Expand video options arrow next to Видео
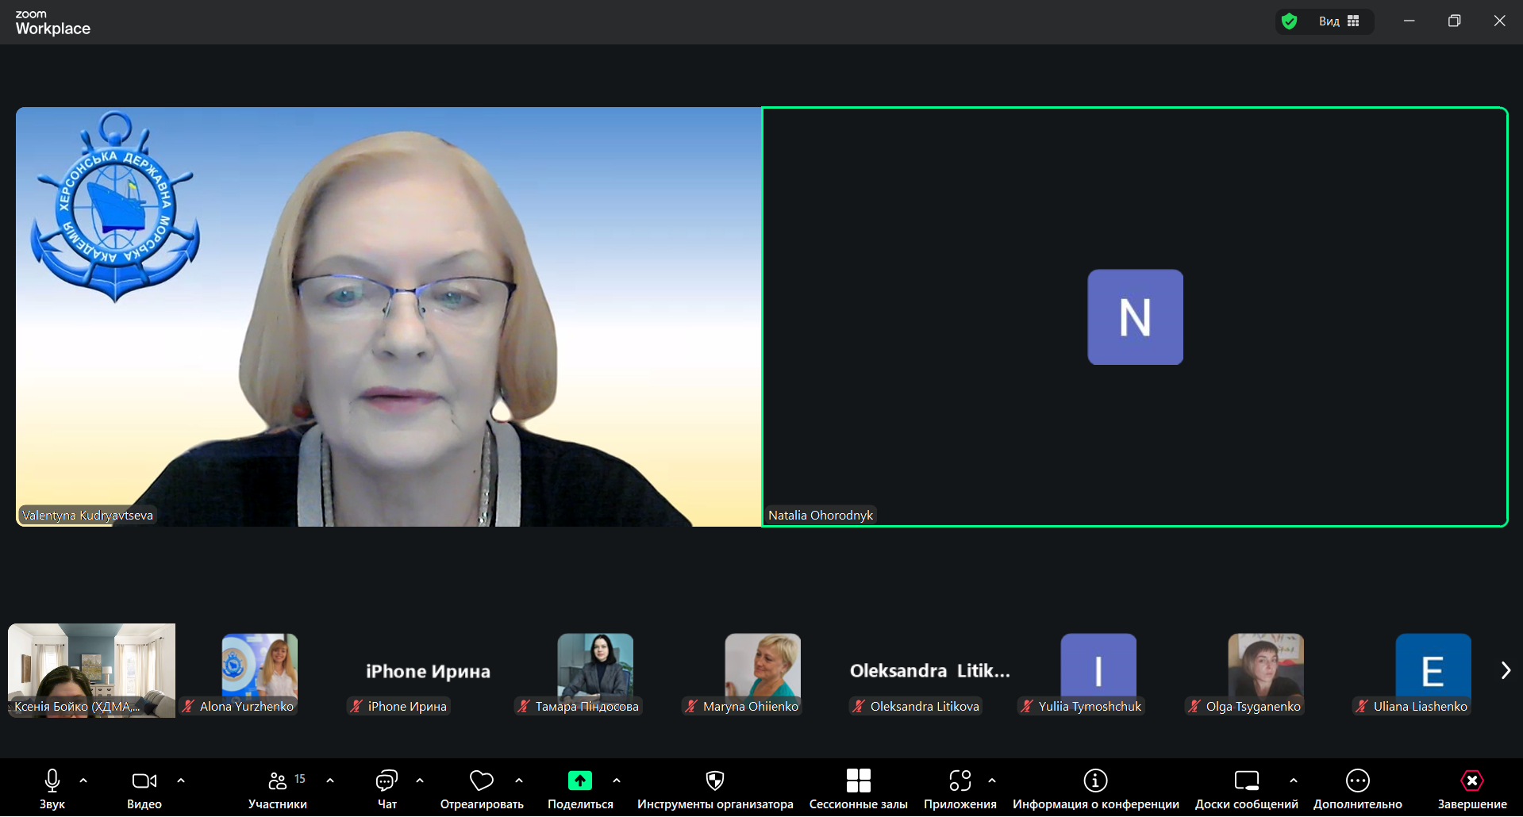 pyautogui.click(x=181, y=781)
